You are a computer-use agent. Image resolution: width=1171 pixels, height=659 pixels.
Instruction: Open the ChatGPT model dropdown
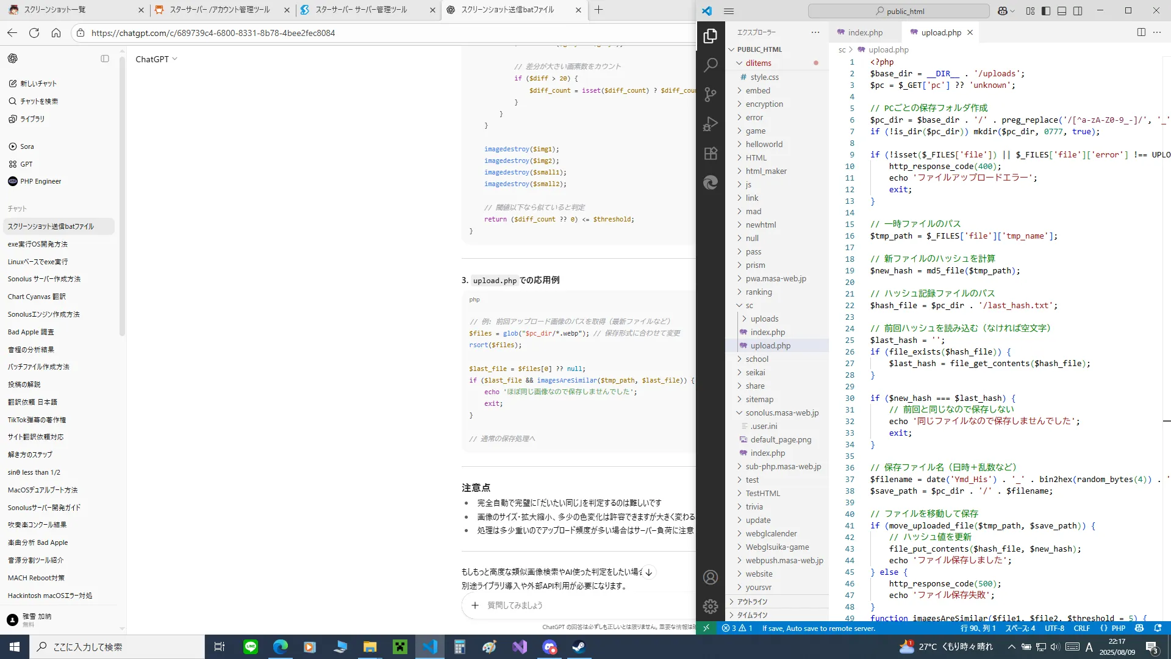click(x=157, y=59)
